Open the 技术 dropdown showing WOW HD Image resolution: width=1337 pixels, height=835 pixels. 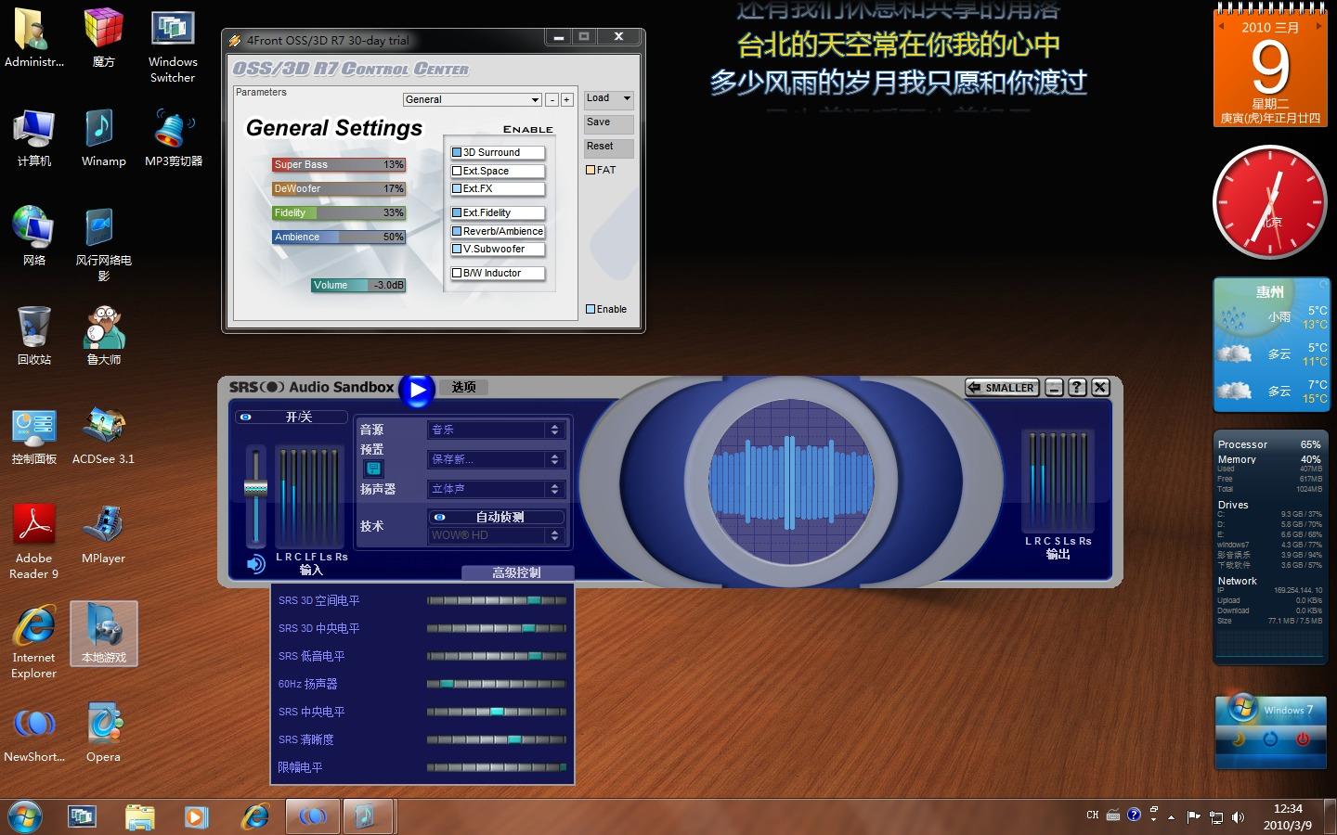point(497,535)
